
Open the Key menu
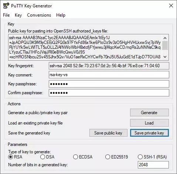coord(18,15)
